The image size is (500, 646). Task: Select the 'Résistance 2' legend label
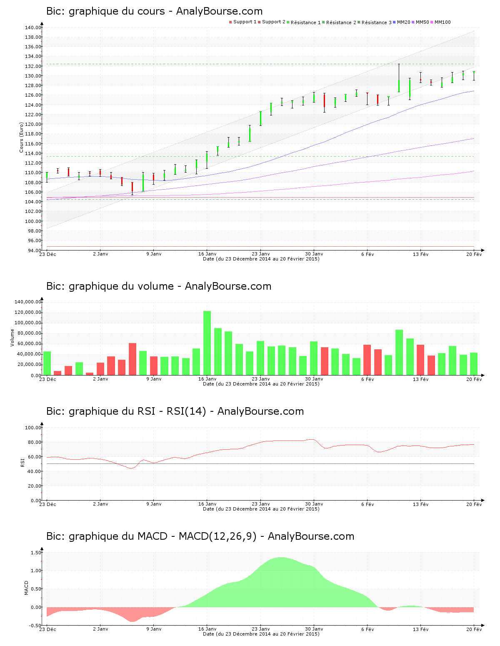pos(341,23)
